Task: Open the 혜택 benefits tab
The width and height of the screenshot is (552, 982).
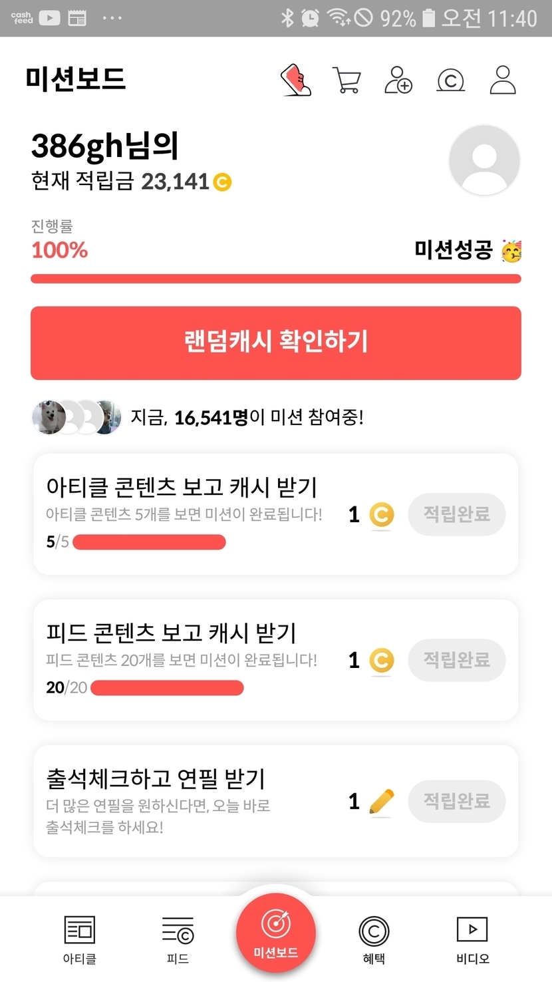Action: pyautogui.click(x=374, y=939)
